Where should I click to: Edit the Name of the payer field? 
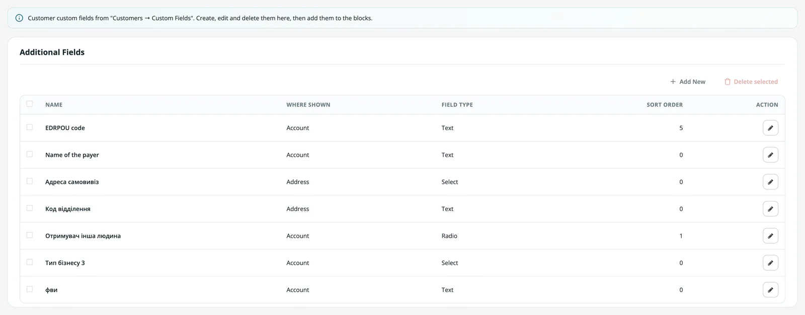[x=770, y=155]
